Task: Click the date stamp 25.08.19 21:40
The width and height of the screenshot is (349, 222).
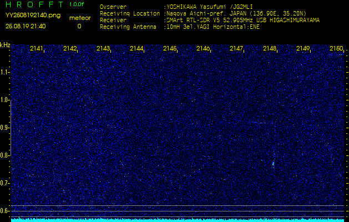Action: point(26,26)
